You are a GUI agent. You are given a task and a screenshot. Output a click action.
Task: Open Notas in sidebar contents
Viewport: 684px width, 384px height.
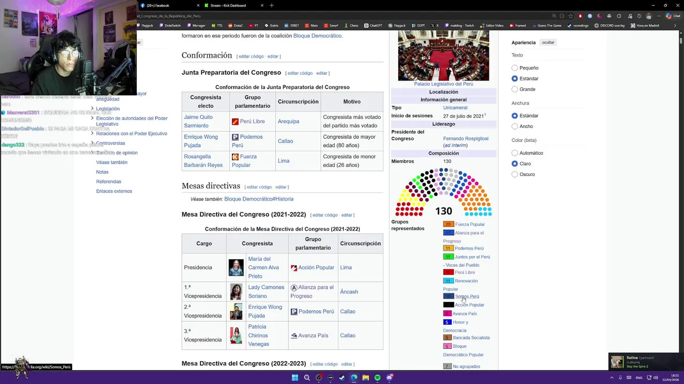(102, 172)
